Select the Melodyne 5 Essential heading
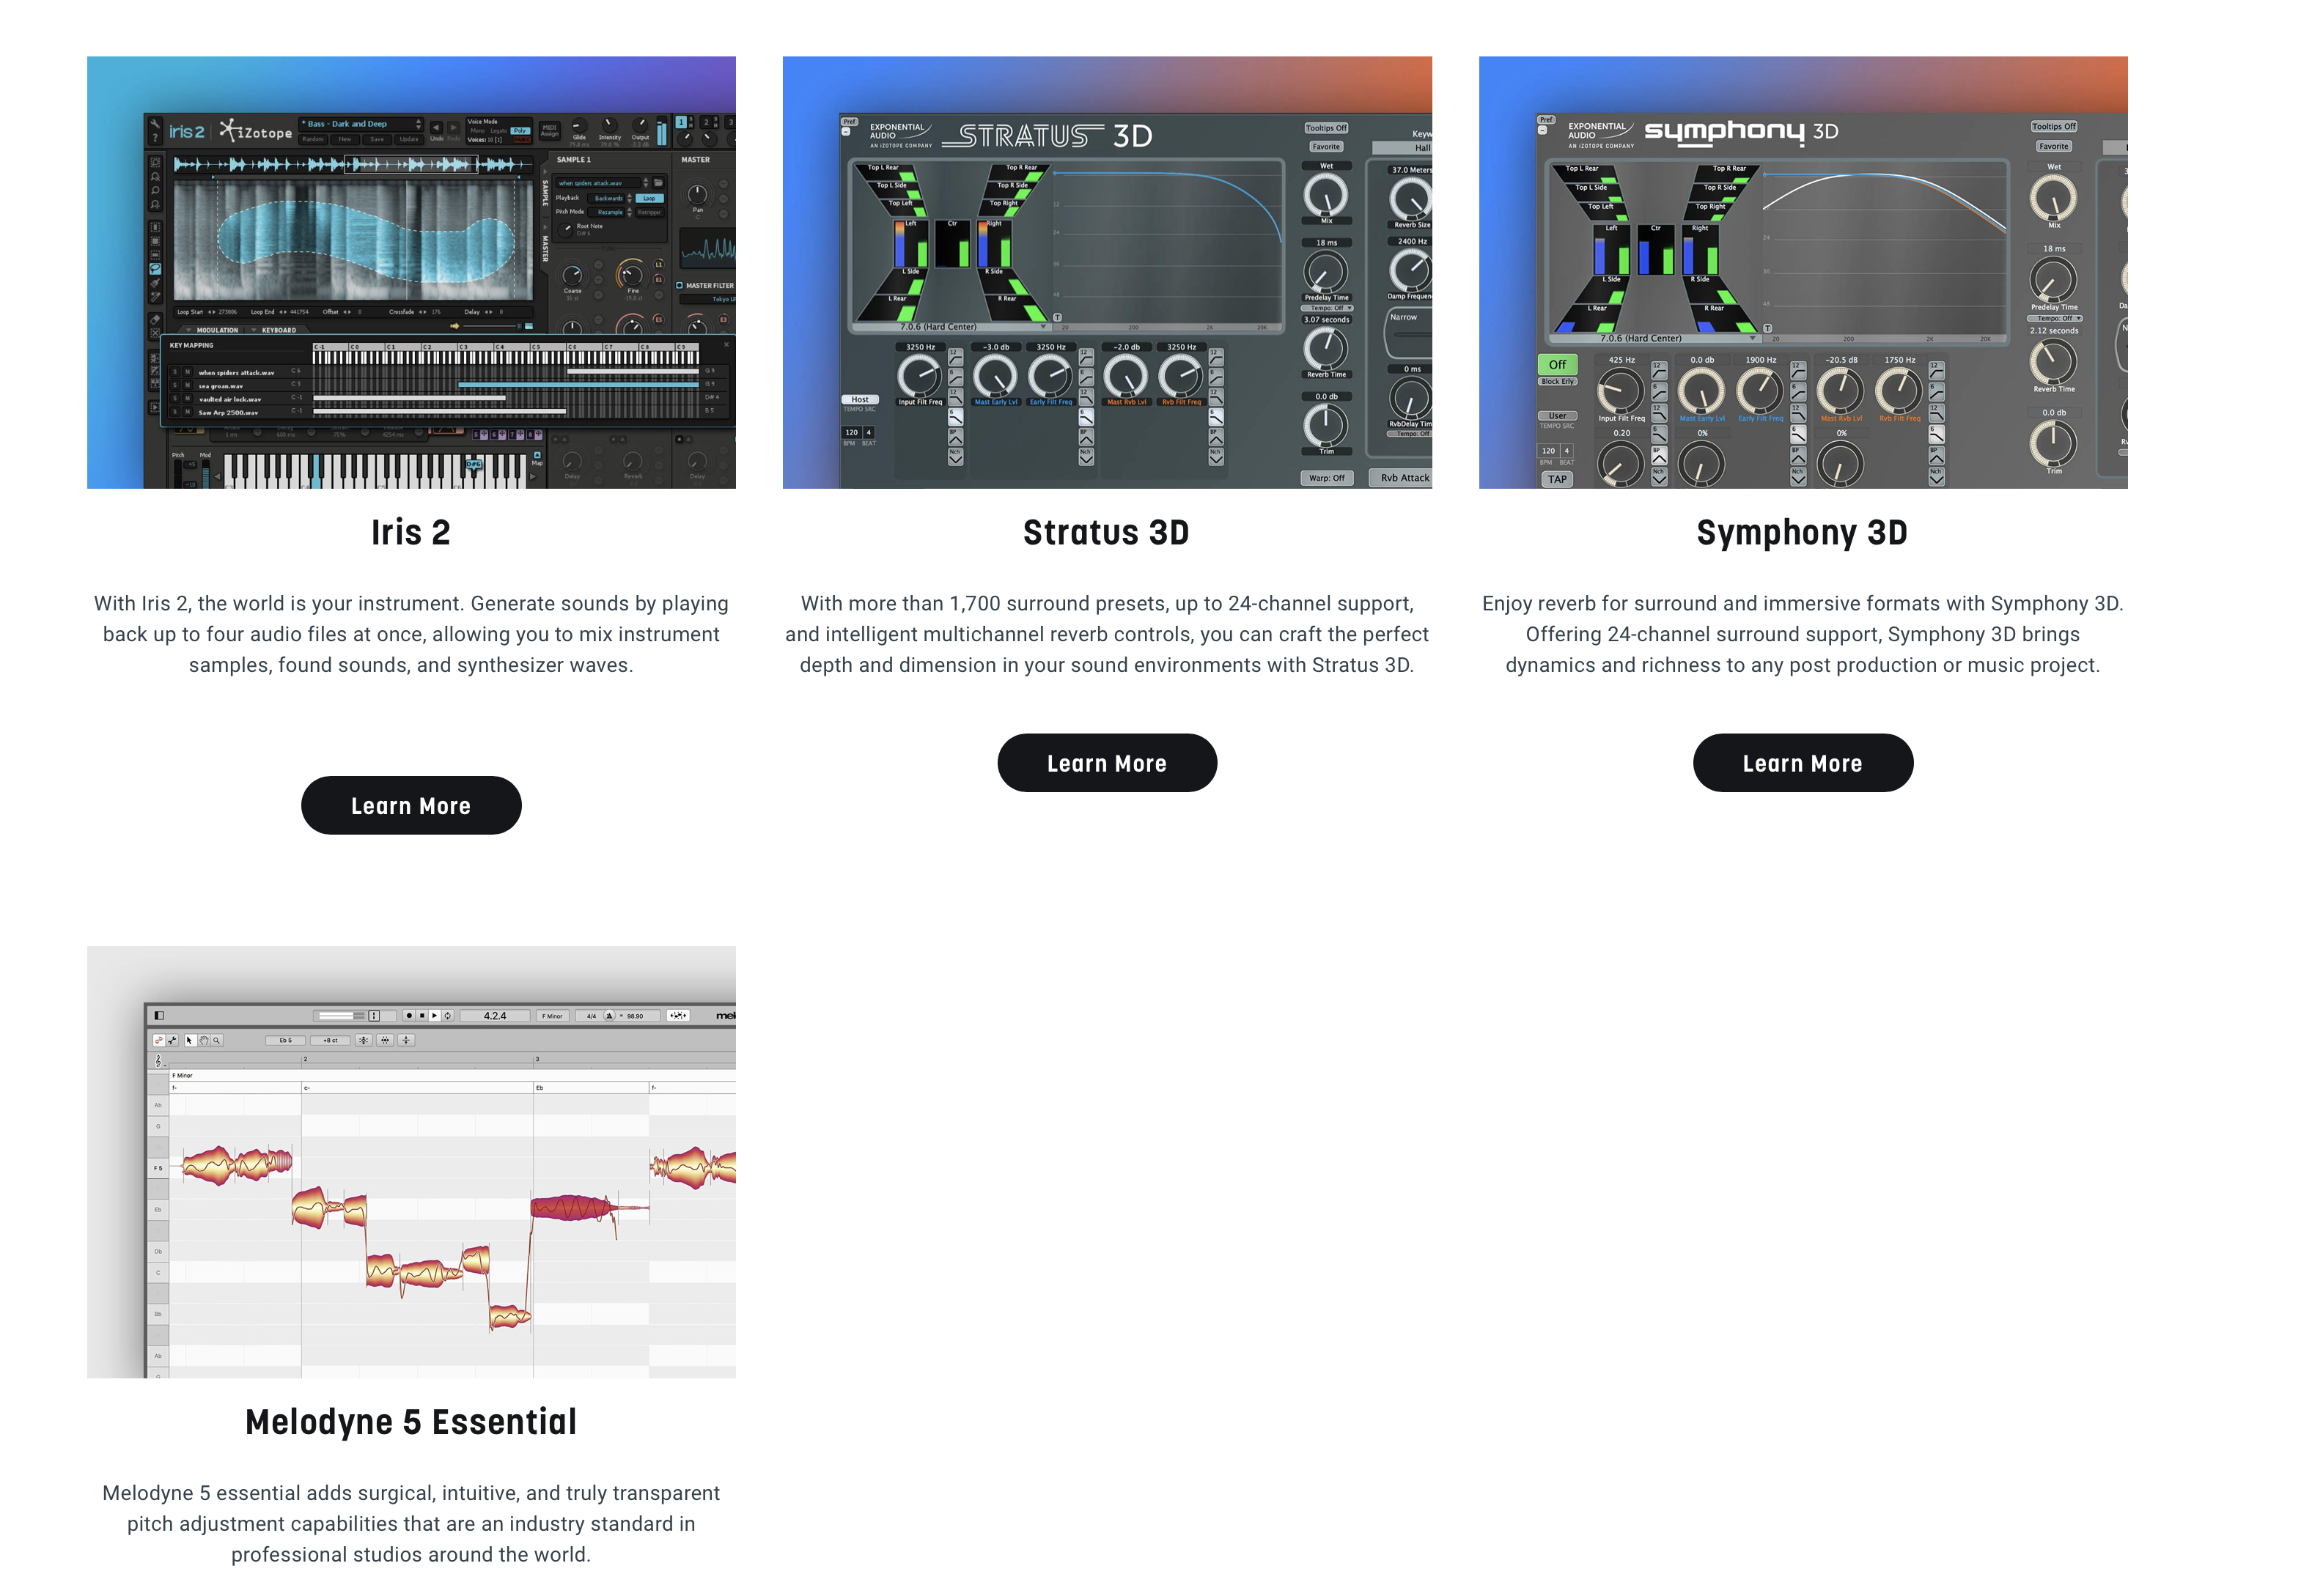This screenshot has width=2312, height=1596. tap(411, 1422)
